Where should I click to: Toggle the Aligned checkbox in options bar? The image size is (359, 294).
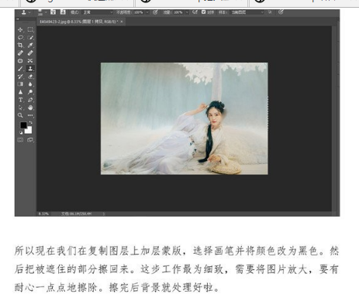(x=203, y=12)
